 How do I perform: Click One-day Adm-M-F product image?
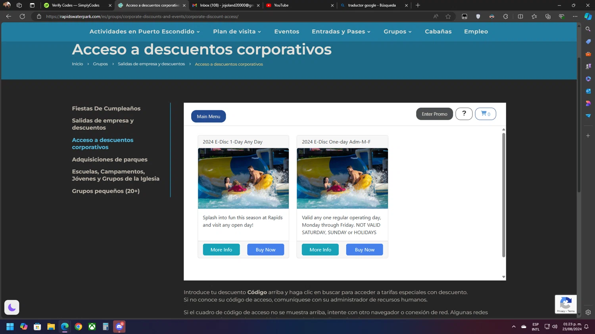(x=342, y=178)
